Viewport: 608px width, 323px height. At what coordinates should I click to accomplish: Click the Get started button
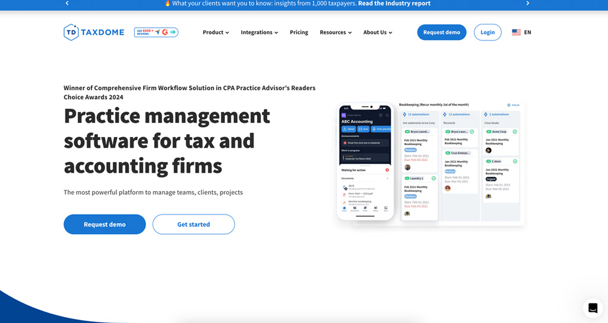pos(194,224)
